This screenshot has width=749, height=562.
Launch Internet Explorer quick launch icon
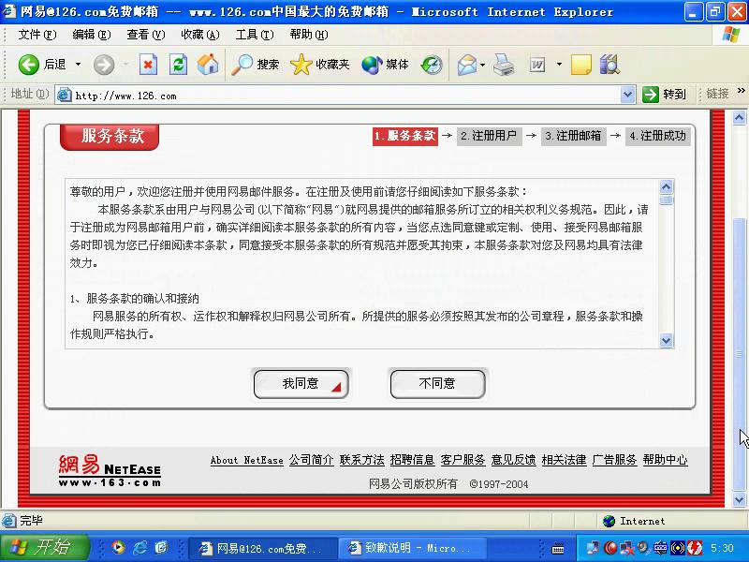(140, 548)
